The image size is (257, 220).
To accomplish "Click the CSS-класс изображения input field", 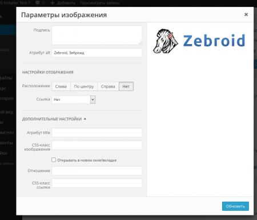I will (x=97, y=146).
